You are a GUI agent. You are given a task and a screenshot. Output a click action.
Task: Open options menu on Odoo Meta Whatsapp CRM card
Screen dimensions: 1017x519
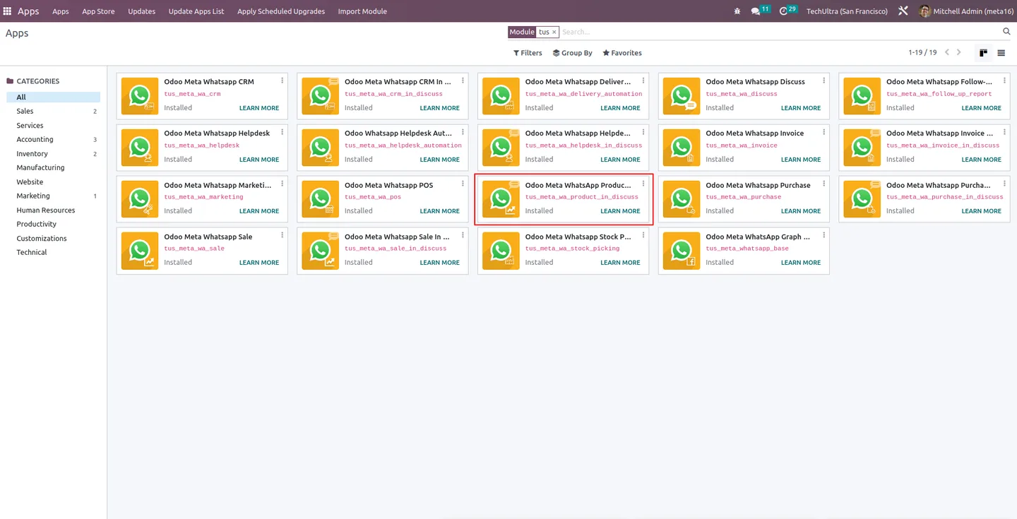[x=282, y=80]
